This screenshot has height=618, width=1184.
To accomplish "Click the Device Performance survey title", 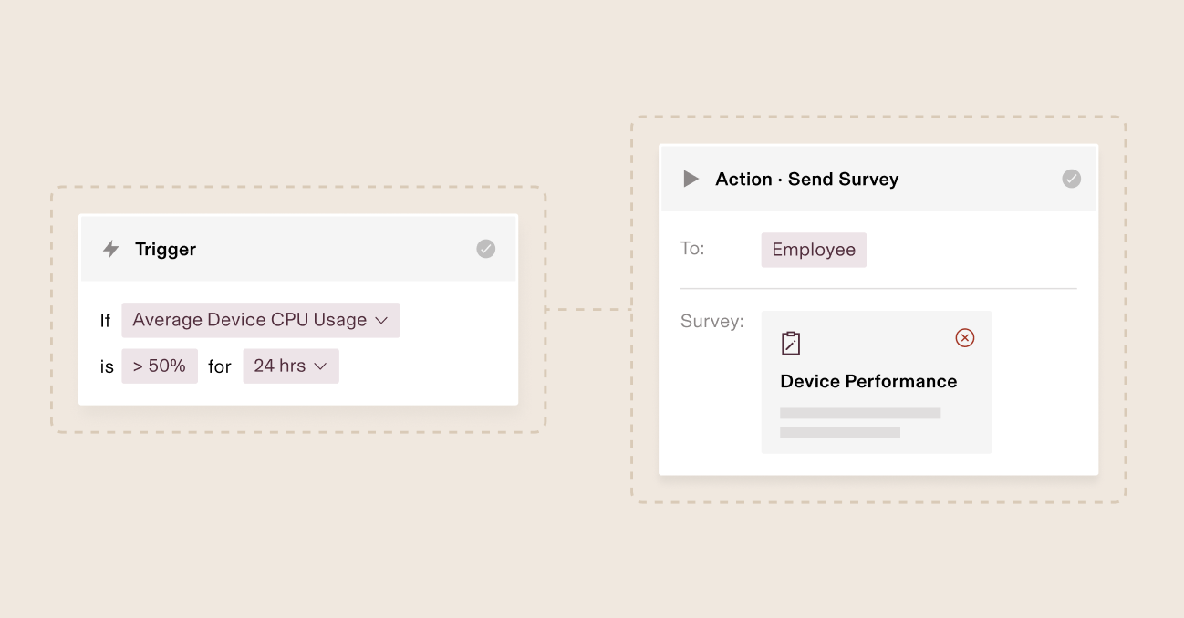I will (867, 381).
